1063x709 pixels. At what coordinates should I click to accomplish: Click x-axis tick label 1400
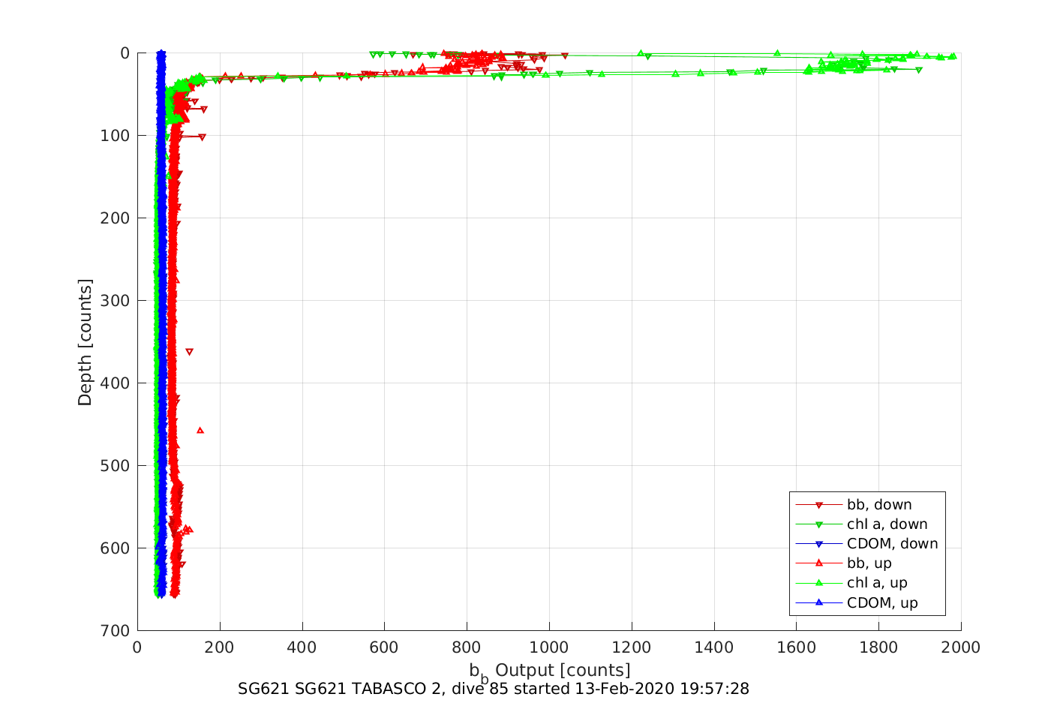click(x=714, y=647)
